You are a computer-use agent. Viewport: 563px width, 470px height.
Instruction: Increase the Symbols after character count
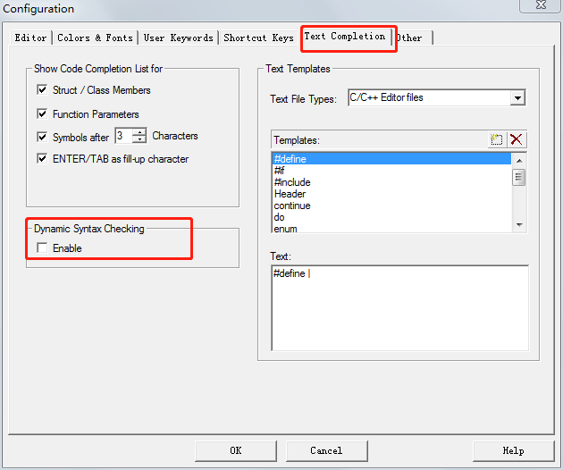click(x=139, y=131)
